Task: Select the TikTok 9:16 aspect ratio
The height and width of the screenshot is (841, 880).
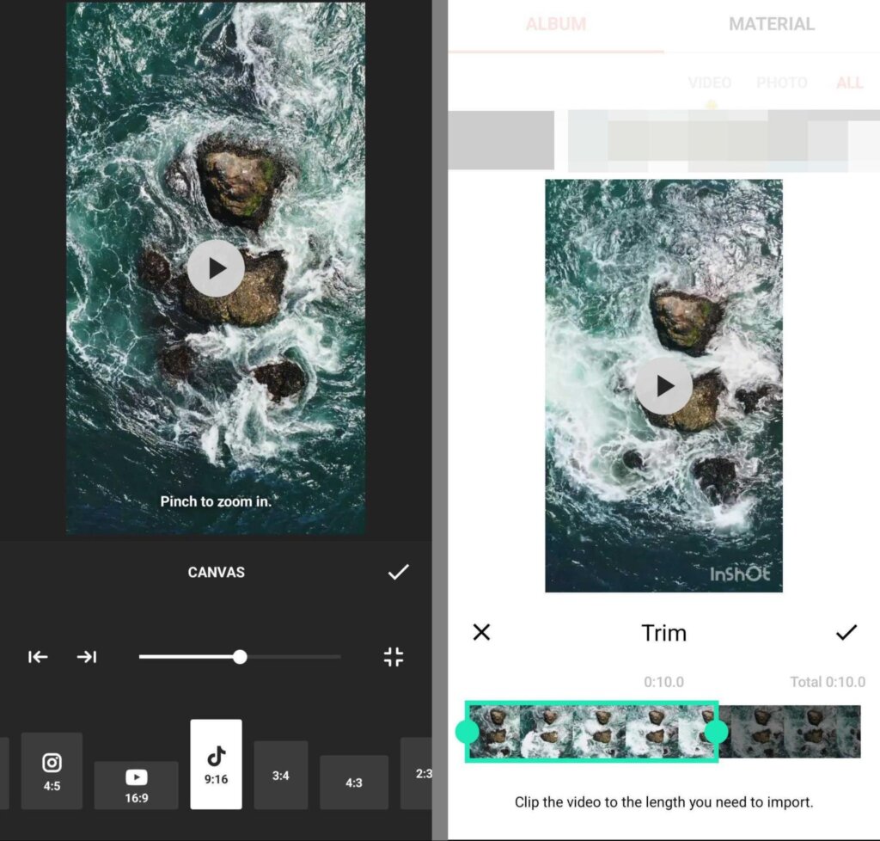Action: (x=216, y=764)
